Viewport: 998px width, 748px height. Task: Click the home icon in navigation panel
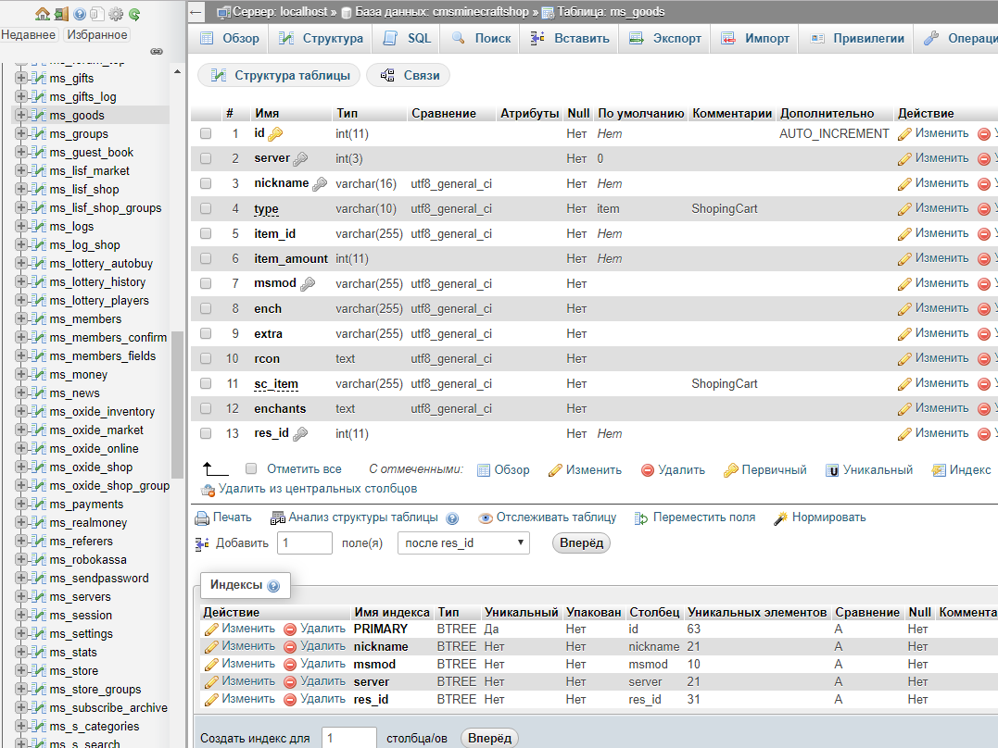(x=42, y=14)
